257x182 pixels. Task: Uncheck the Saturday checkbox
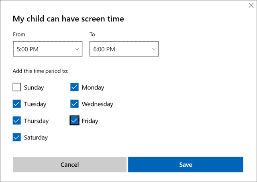(x=17, y=137)
